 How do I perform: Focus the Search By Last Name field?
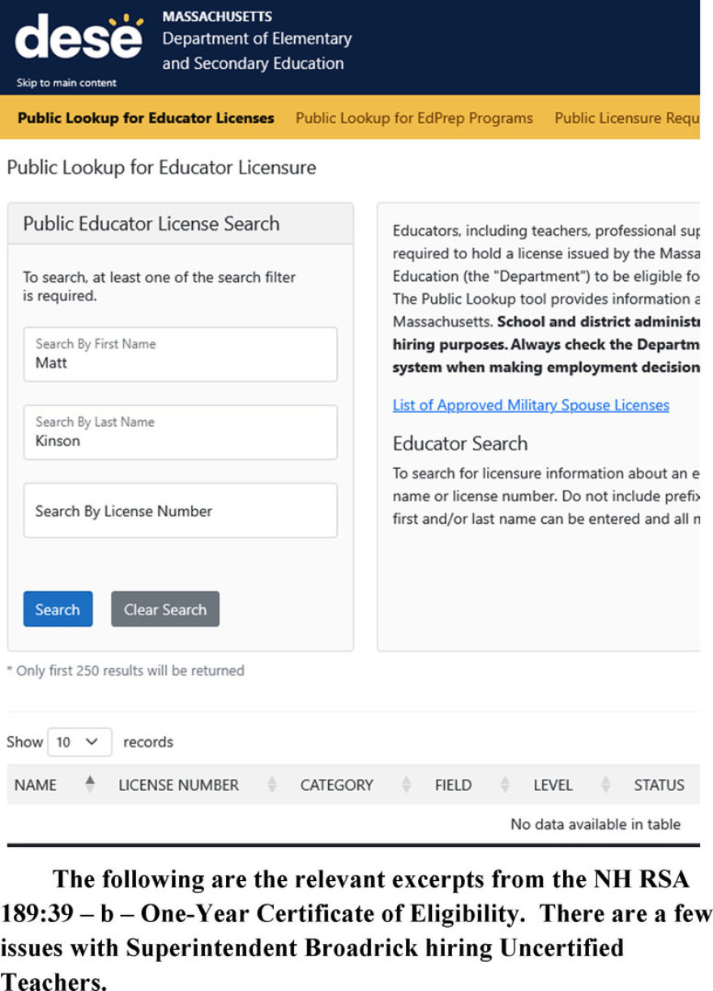click(x=181, y=432)
